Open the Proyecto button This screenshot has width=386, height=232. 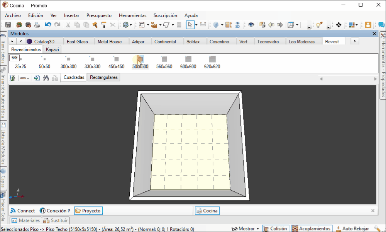click(x=88, y=211)
